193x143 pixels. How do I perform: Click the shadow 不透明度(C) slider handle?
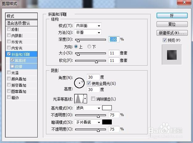(98, 130)
